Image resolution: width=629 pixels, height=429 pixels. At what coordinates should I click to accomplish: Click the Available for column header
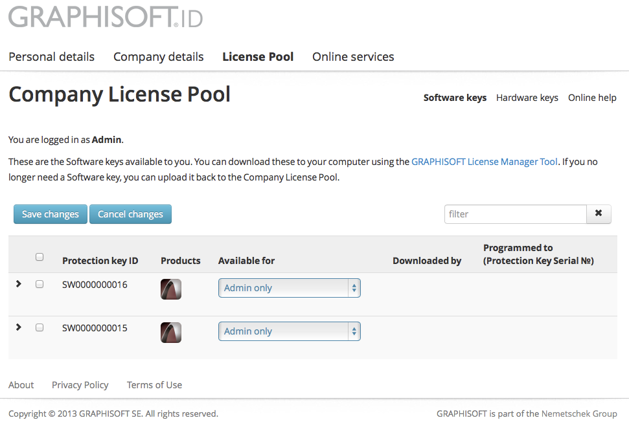246,261
